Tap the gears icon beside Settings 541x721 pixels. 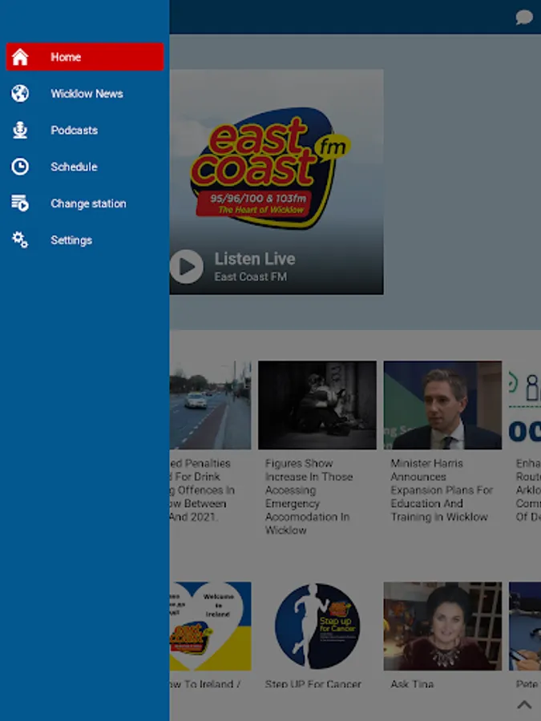pyautogui.click(x=20, y=240)
